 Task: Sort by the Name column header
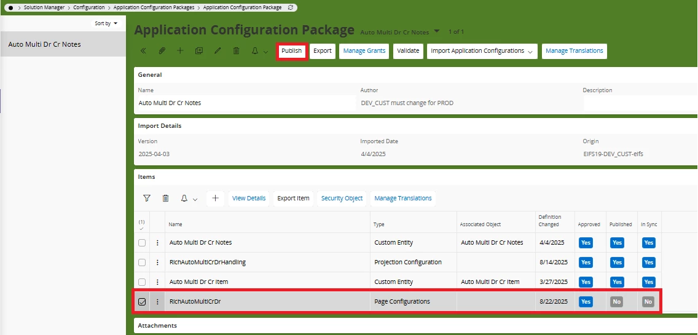coord(175,224)
